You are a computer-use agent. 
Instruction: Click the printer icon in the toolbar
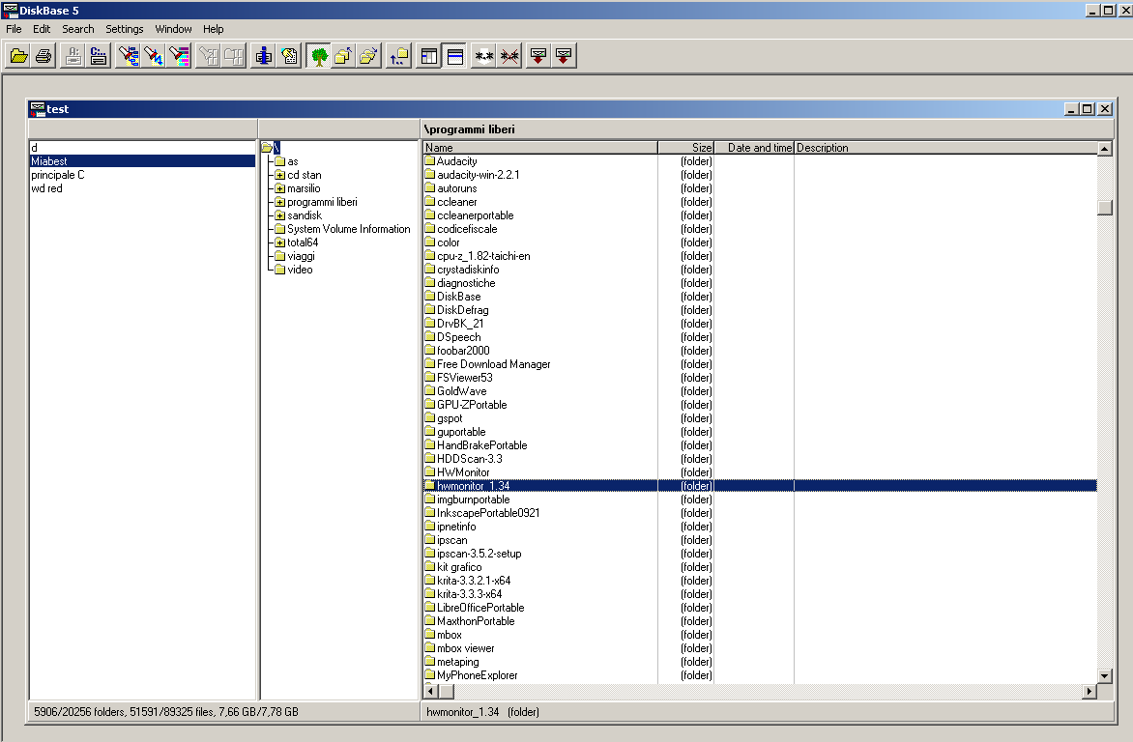pyautogui.click(x=44, y=56)
